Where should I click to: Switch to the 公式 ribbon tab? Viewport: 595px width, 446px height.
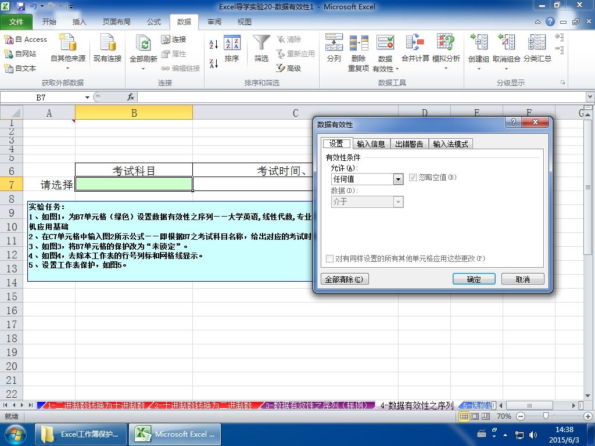pyautogui.click(x=154, y=22)
